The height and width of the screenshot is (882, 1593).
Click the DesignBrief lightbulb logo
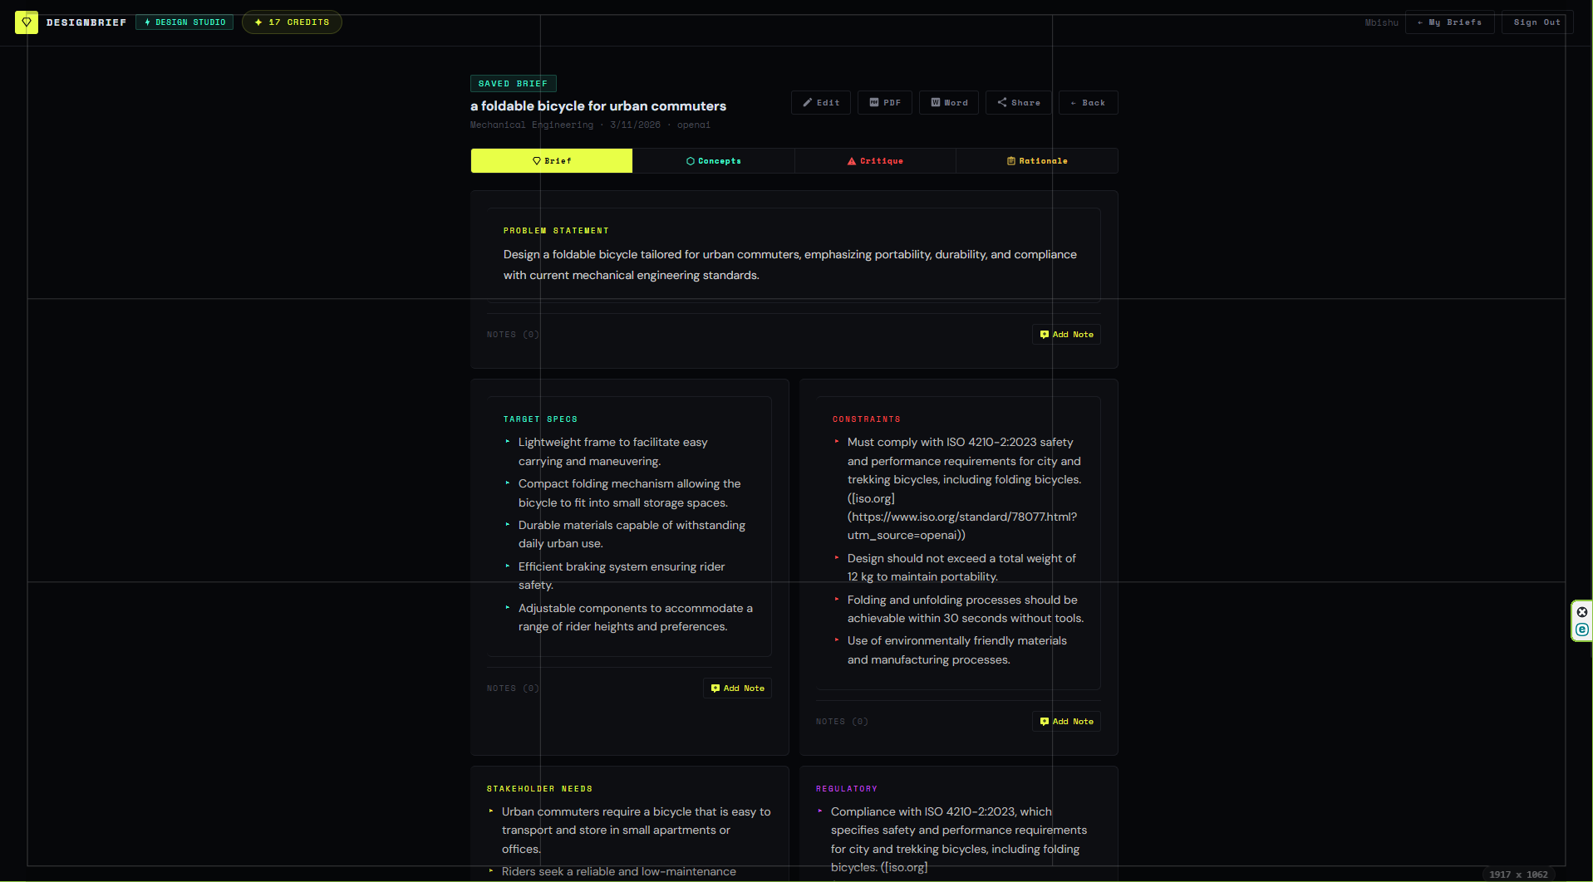coord(26,22)
